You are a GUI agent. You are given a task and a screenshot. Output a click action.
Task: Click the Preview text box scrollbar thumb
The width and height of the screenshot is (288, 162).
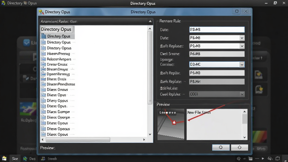point(244,119)
